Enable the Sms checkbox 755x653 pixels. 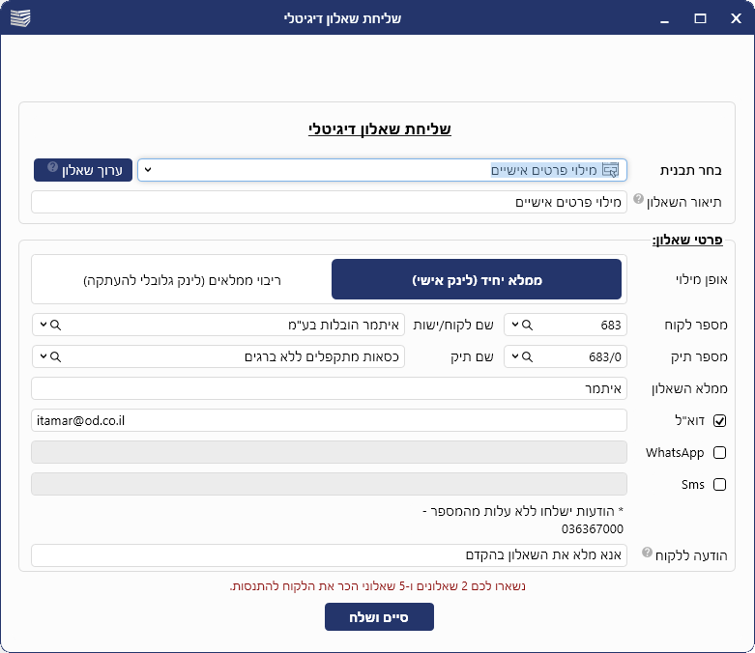click(x=719, y=485)
